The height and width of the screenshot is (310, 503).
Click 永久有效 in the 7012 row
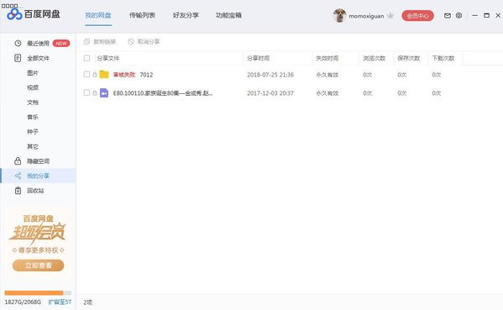coord(327,75)
